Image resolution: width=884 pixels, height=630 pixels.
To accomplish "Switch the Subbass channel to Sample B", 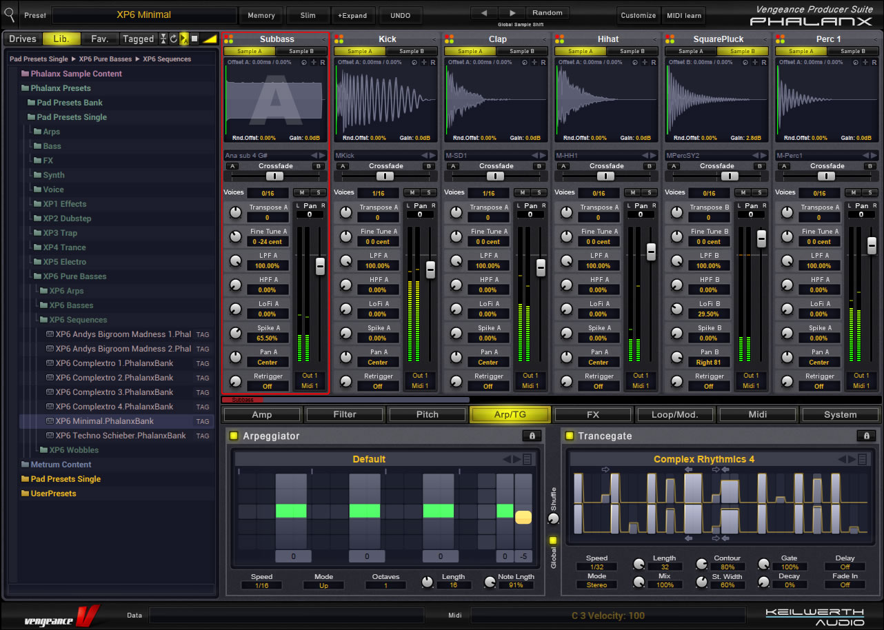I will [300, 50].
